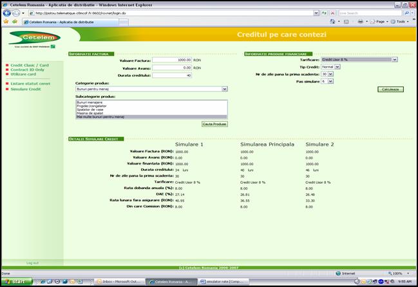The image size is (418, 287).
Task: Click the Favorites star icon
Action: [6, 21]
